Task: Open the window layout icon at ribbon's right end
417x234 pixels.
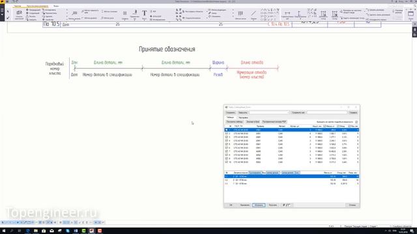Action: (411, 14)
